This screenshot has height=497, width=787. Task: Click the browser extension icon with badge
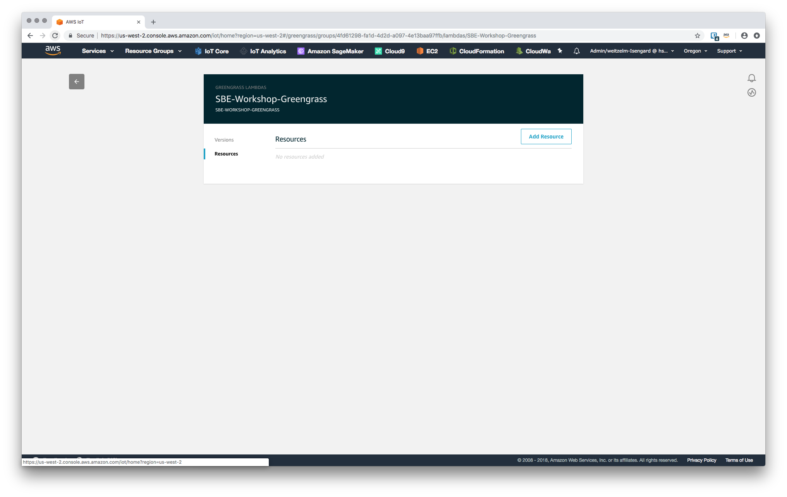pyautogui.click(x=715, y=36)
